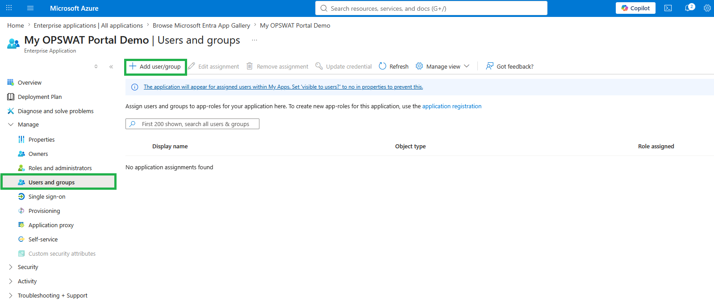This screenshot has width=714, height=302.
Task: Open portal settings gear icon
Action: (707, 8)
